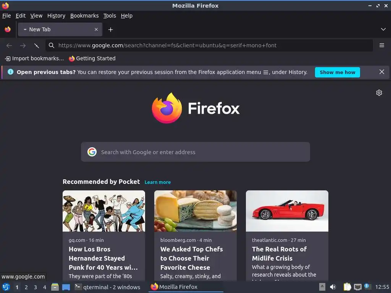Image resolution: width=391 pixels, height=293 pixels.
Task: Open the Edit menu
Action: pos(21,16)
